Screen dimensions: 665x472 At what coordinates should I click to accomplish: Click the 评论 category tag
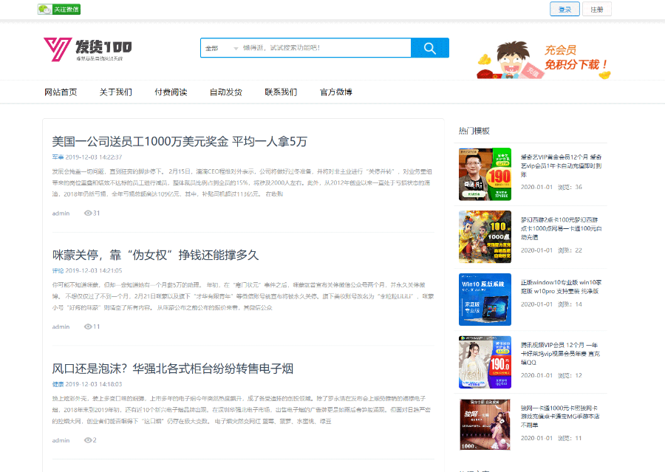click(58, 270)
